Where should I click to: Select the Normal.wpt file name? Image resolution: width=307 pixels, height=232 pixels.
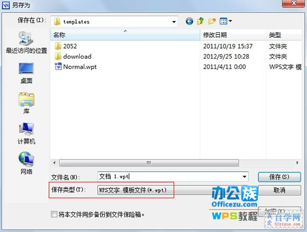pyautogui.click(x=80, y=67)
